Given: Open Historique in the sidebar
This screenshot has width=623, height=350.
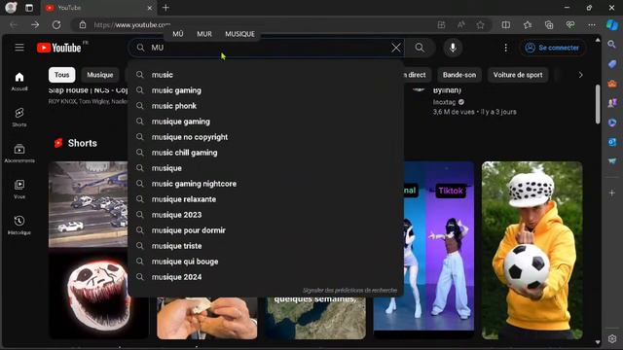Looking at the screenshot, I should coord(19,225).
